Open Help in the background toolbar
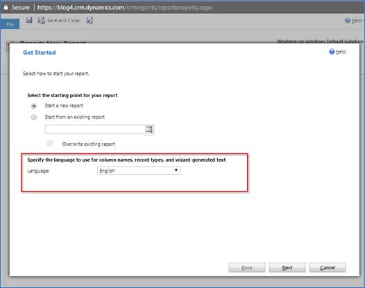This screenshot has width=365, height=288. [x=353, y=21]
